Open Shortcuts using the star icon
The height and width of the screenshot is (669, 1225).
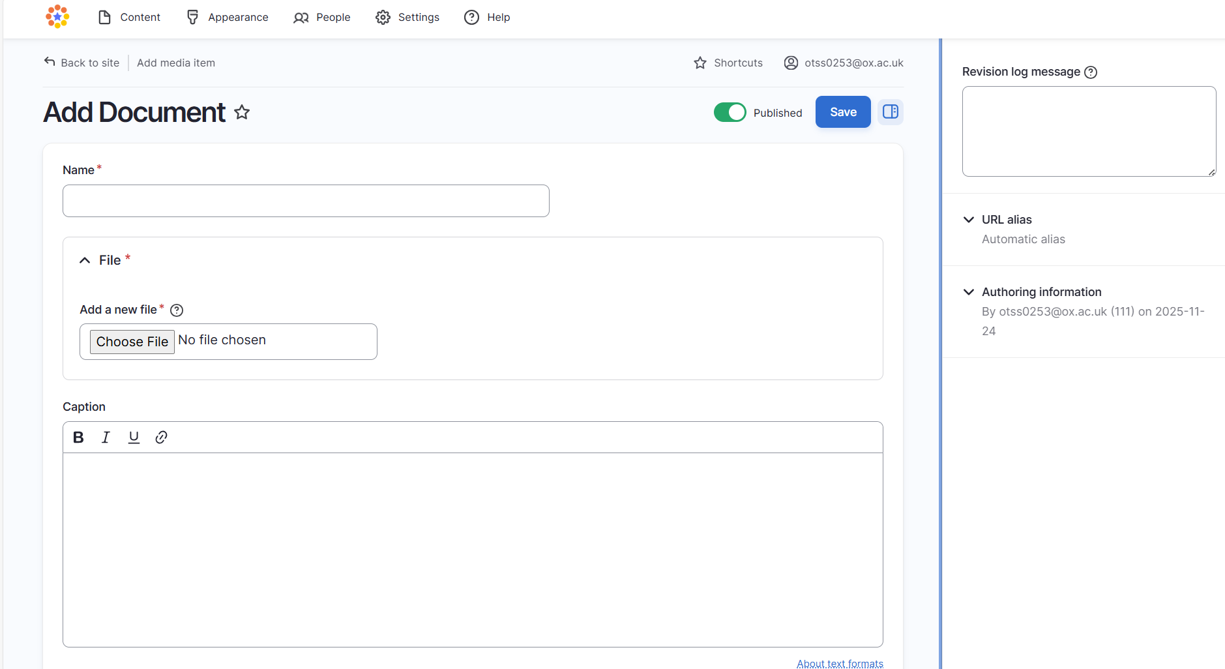(700, 63)
